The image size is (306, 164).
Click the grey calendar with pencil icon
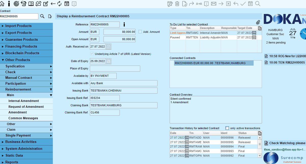coord(170,4)
